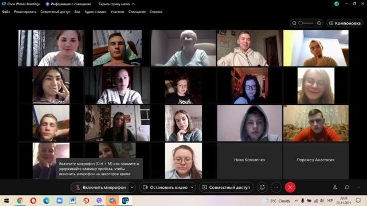Select tile of participant in owl t-shirt

tap(183, 86)
